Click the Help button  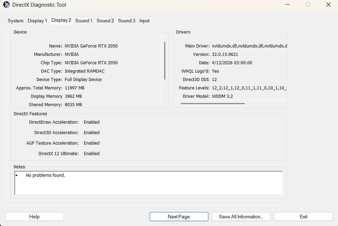pos(34,217)
